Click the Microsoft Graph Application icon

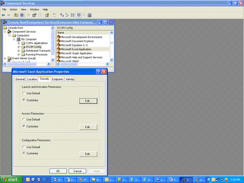coord(59,53)
